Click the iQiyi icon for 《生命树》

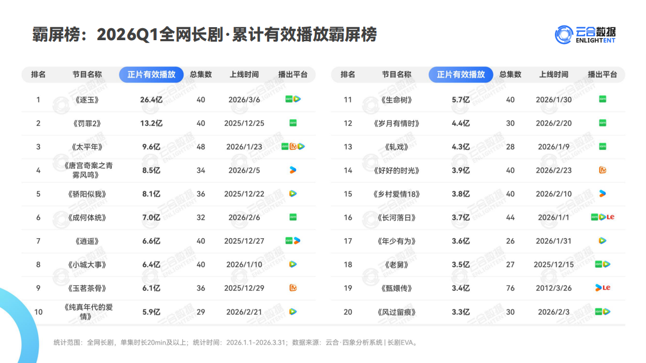click(603, 99)
